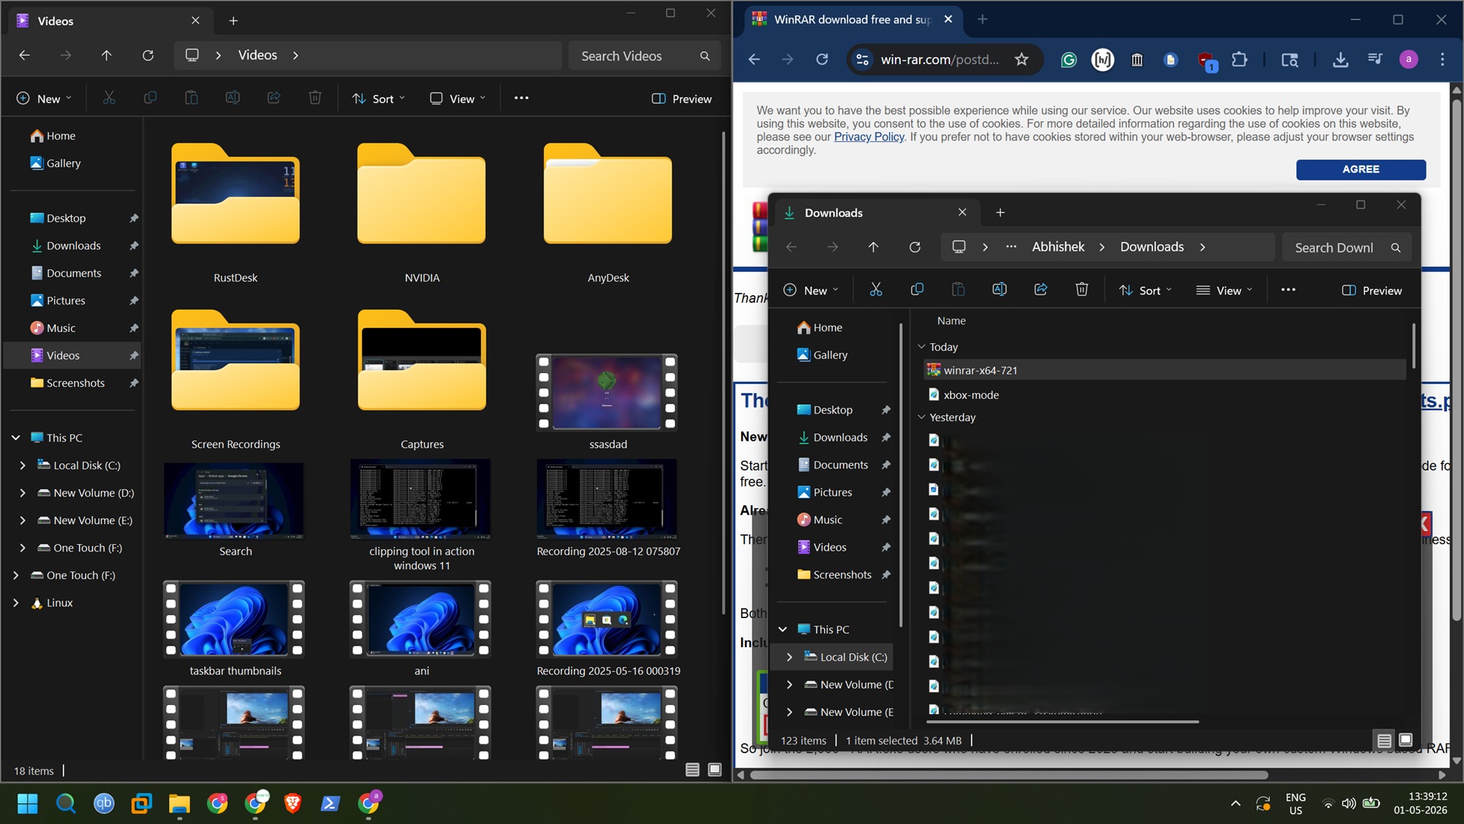
Task: Open qBittorrent from taskbar
Action: (104, 803)
